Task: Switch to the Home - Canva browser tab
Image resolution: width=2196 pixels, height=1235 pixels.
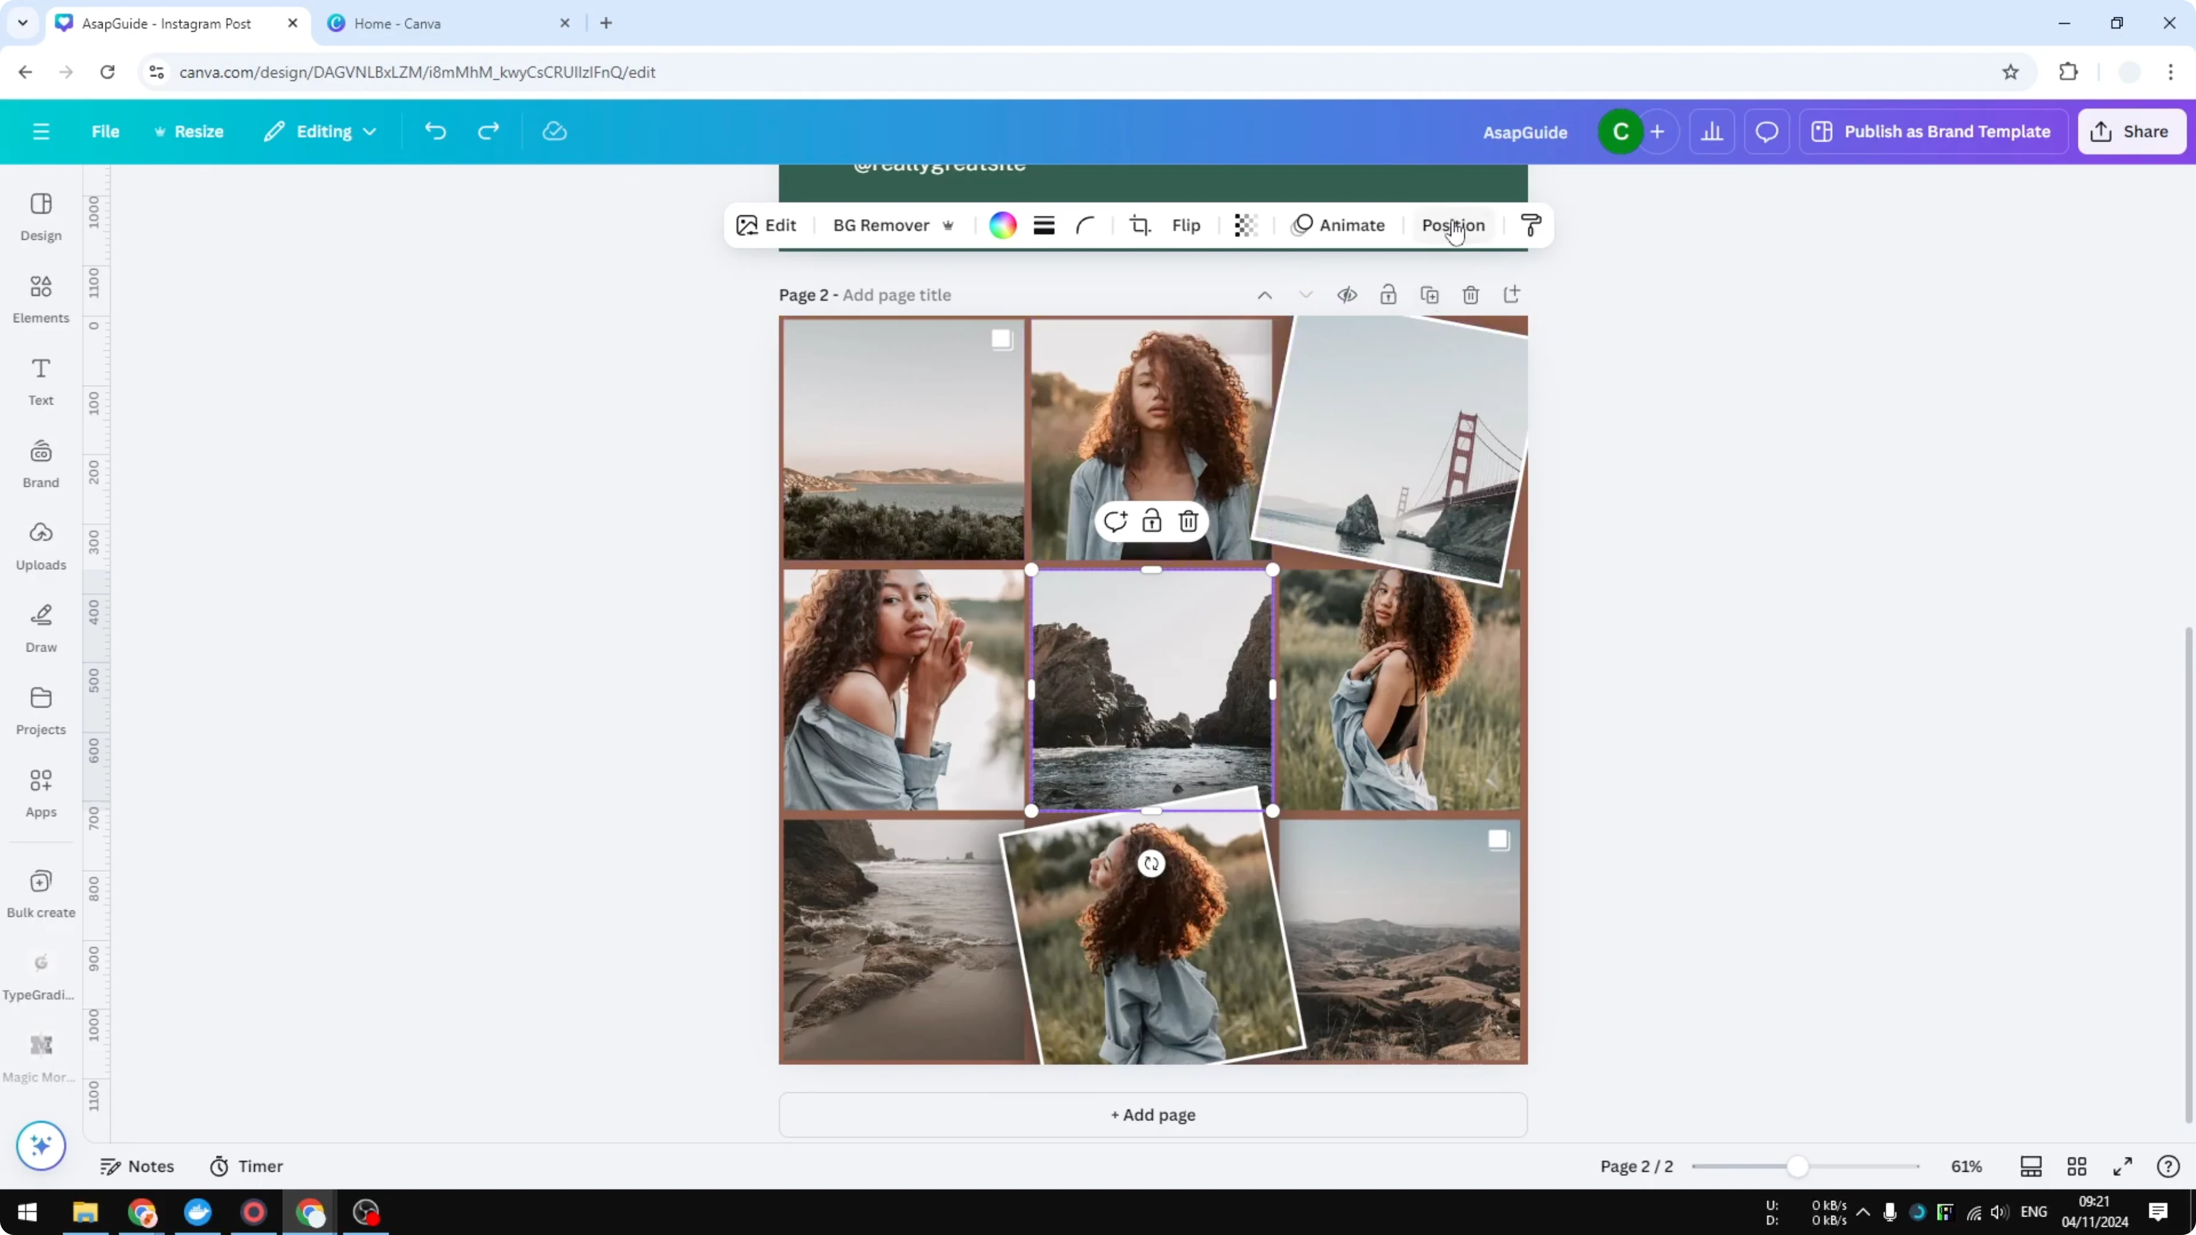Action: click(400, 23)
